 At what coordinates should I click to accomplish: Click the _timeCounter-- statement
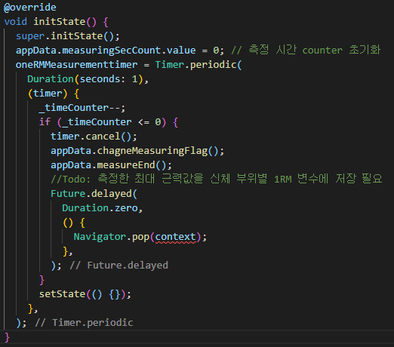[82, 108]
